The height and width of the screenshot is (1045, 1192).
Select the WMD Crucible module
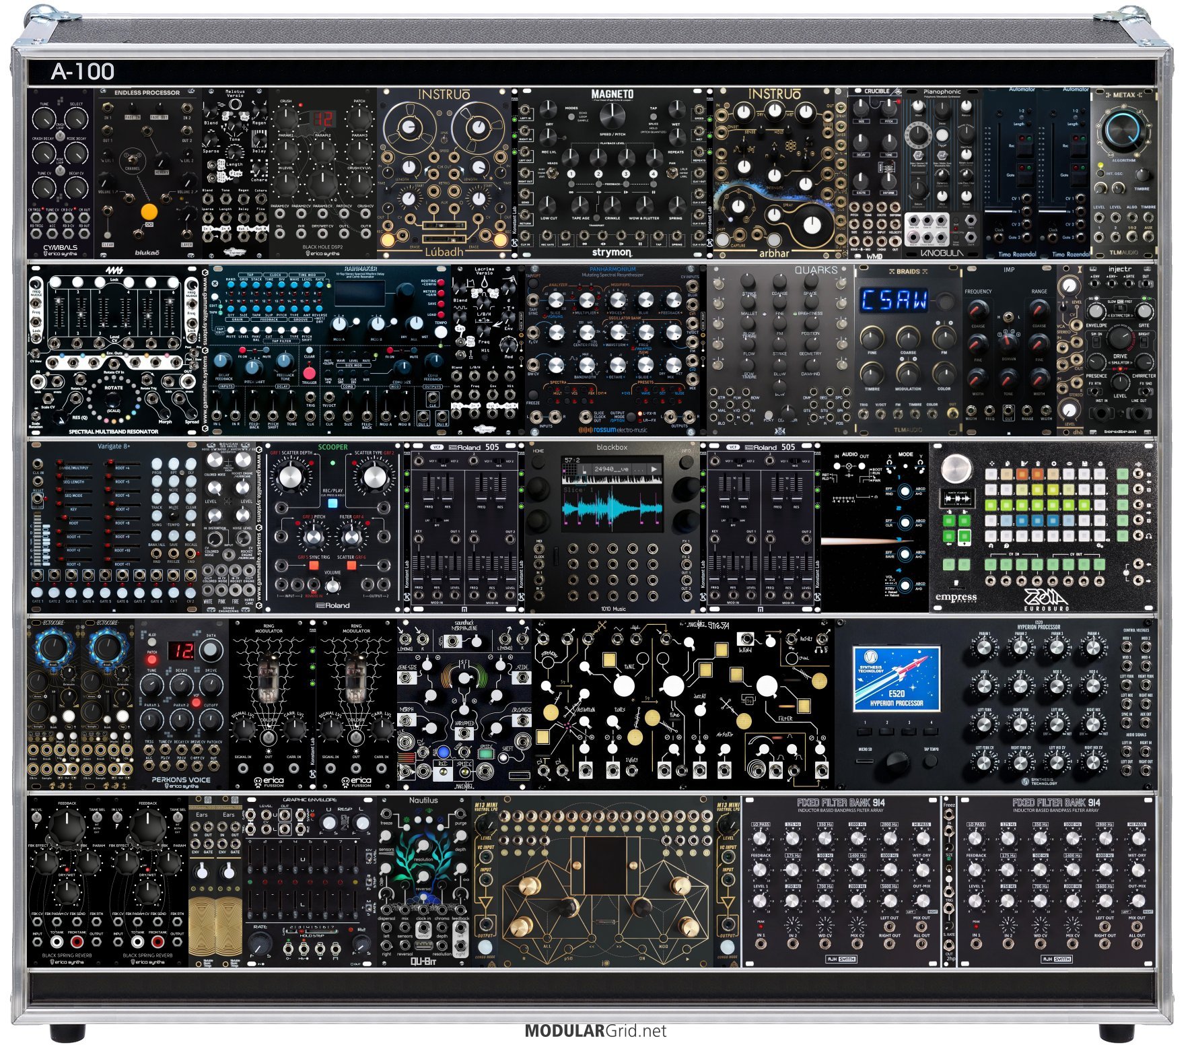(x=875, y=173)
